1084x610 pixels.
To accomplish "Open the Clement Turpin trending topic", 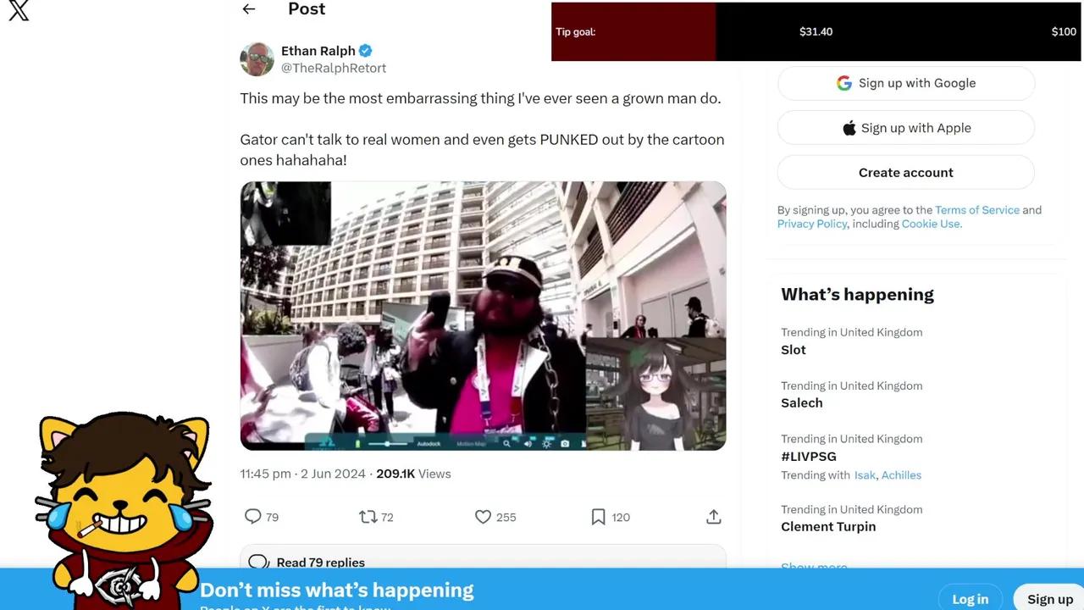I will pyautogui.click(x=828, y=526).
